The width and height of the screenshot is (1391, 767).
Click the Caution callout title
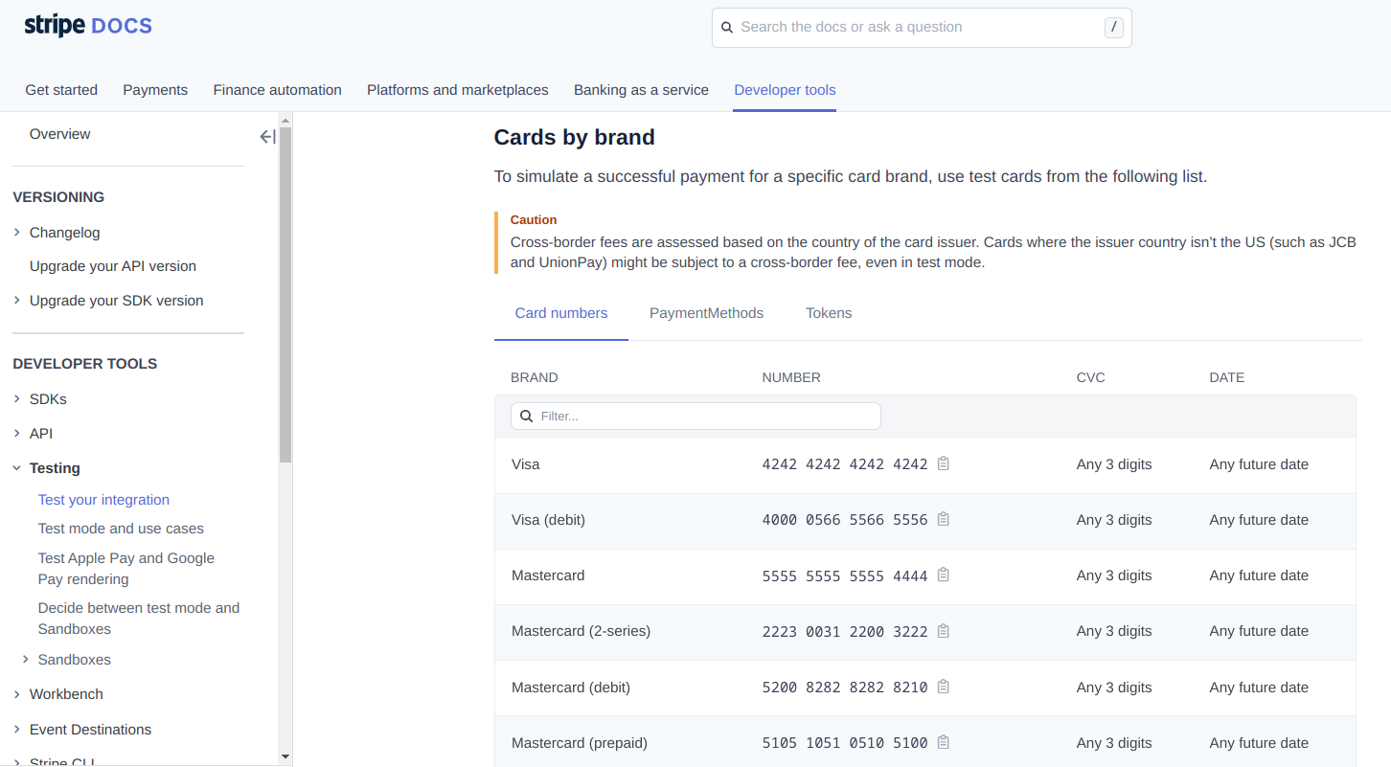pyautogui.click(x=534, y=219)
